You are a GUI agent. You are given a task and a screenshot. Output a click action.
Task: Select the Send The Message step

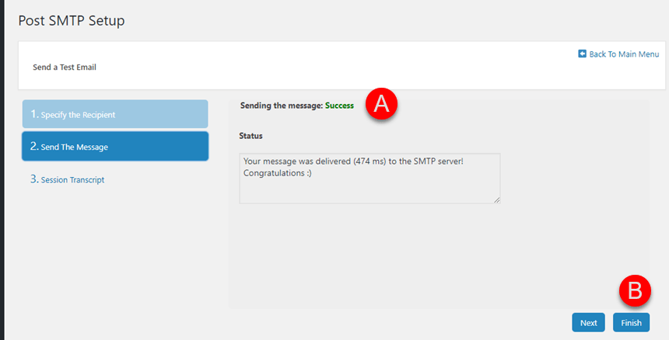115,147
